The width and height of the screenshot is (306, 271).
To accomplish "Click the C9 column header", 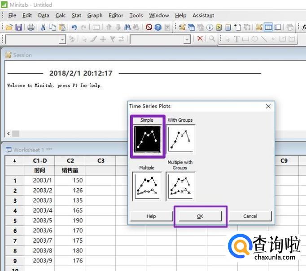I will [x=284, y=161].
